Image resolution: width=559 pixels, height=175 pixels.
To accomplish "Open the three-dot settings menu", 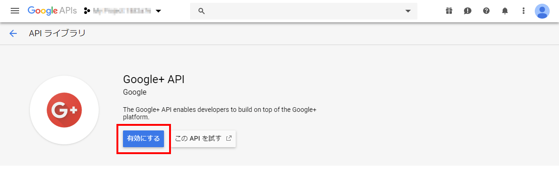I will pyautogui.click(x=524, y=11).
